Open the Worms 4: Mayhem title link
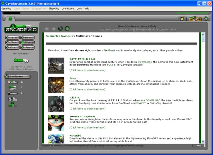 click(82, 116)
